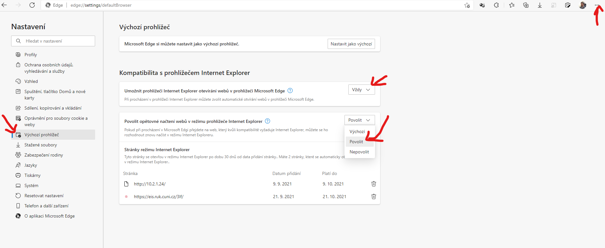
Task: Click the two-heads extension icon in toolbar
Action: point(482,5)
